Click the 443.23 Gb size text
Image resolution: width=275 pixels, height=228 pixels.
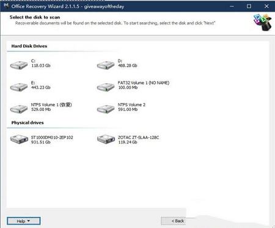(x=41, y=88)
